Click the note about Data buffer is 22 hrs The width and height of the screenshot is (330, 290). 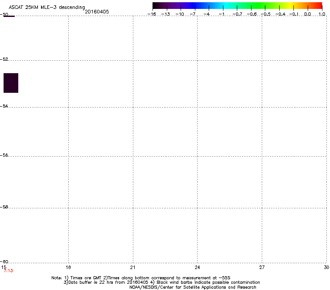click(x=161, y=282)
